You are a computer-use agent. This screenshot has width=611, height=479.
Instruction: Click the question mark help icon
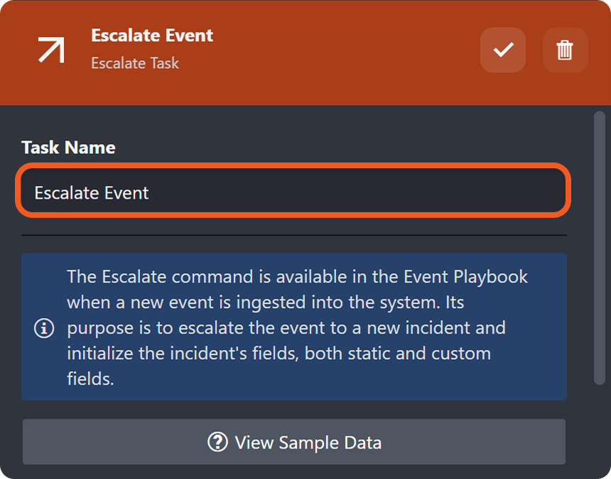pyautogui.click(x=217, y=442)
